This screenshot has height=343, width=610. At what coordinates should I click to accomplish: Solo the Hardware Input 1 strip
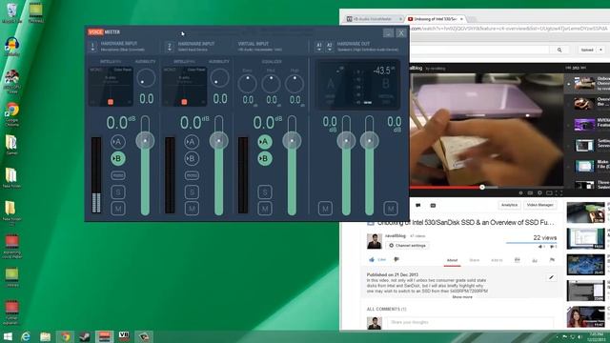tap(118, 192)
